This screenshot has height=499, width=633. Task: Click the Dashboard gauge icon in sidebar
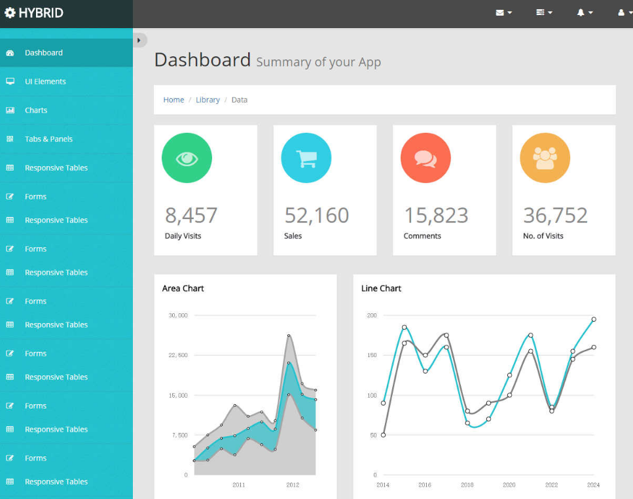(10, 53)
